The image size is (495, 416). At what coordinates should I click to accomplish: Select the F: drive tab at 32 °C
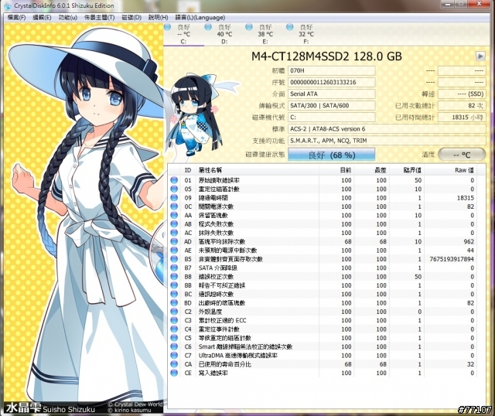point(306,34)
